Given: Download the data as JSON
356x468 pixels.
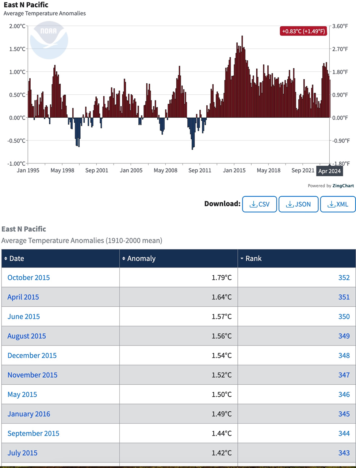Looking at the screenshot, I should pos(298,204).
